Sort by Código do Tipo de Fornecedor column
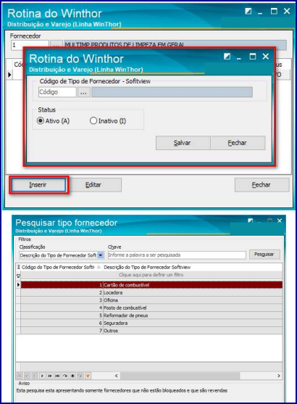This screenshot has height=404, width=297. click(62, 267)
